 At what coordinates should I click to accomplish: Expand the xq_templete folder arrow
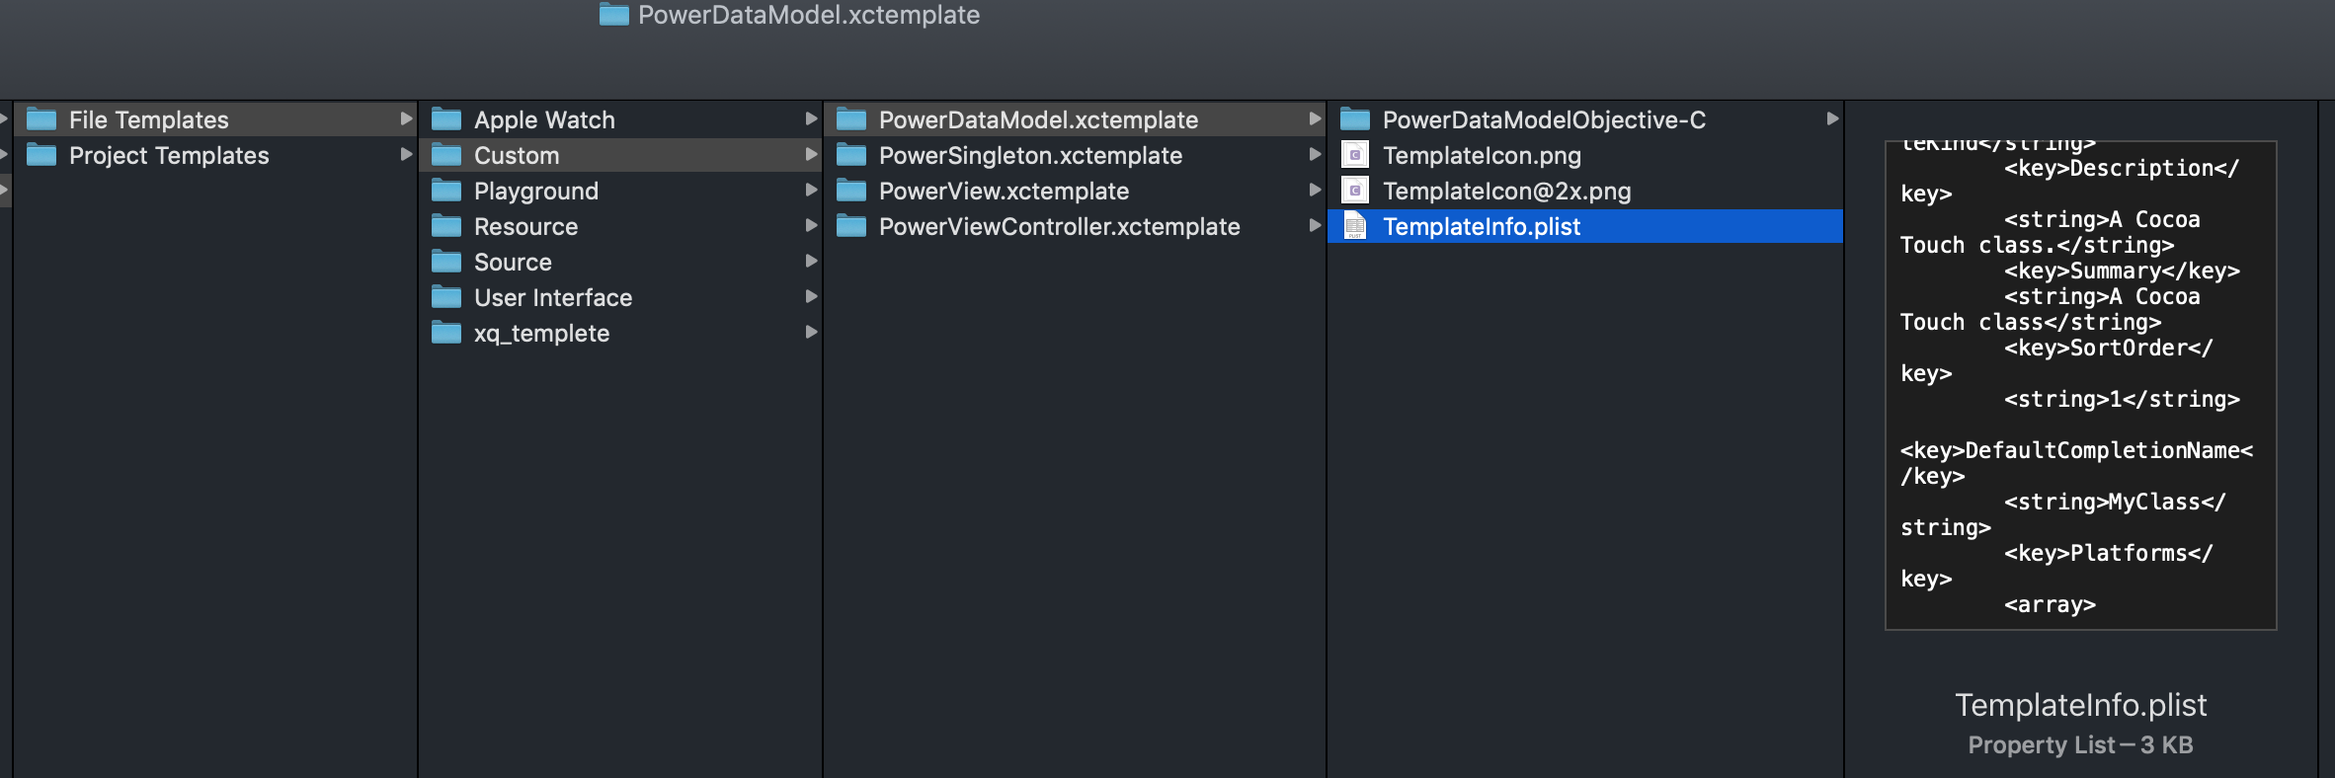click(x=811, y=333)
